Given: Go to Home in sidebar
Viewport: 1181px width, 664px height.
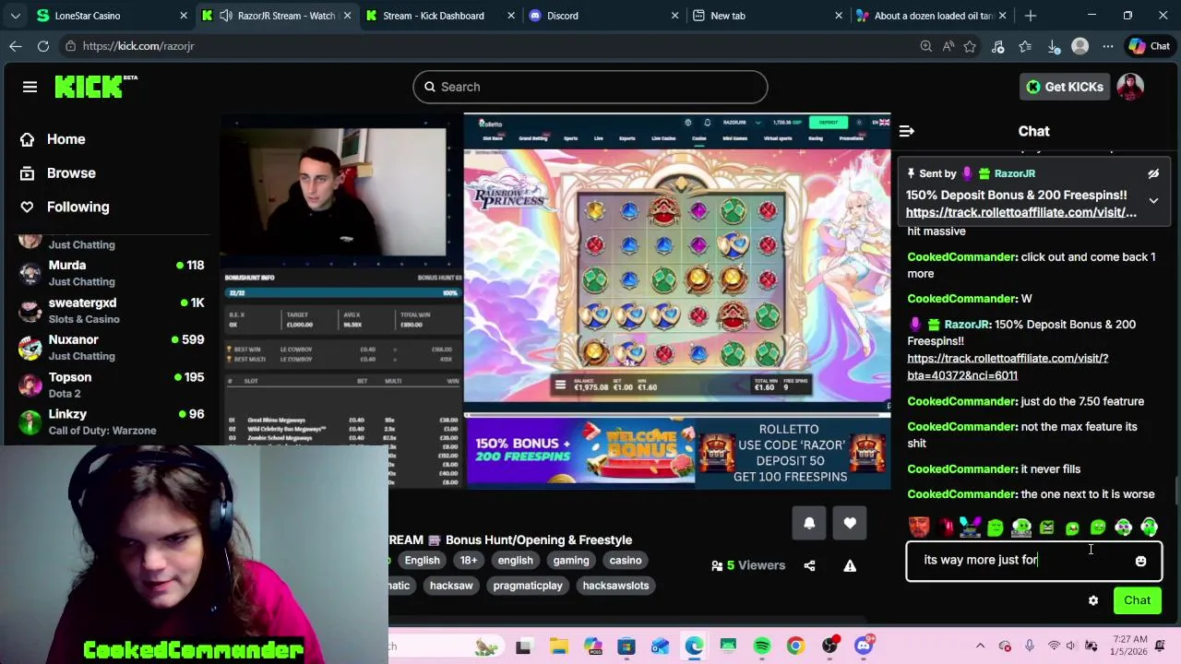Looking at the screenshot, I should (x=66, y=139).
